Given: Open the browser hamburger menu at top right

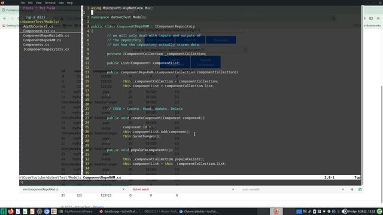Looking at the screenshot, I should (x=378, y=19).
